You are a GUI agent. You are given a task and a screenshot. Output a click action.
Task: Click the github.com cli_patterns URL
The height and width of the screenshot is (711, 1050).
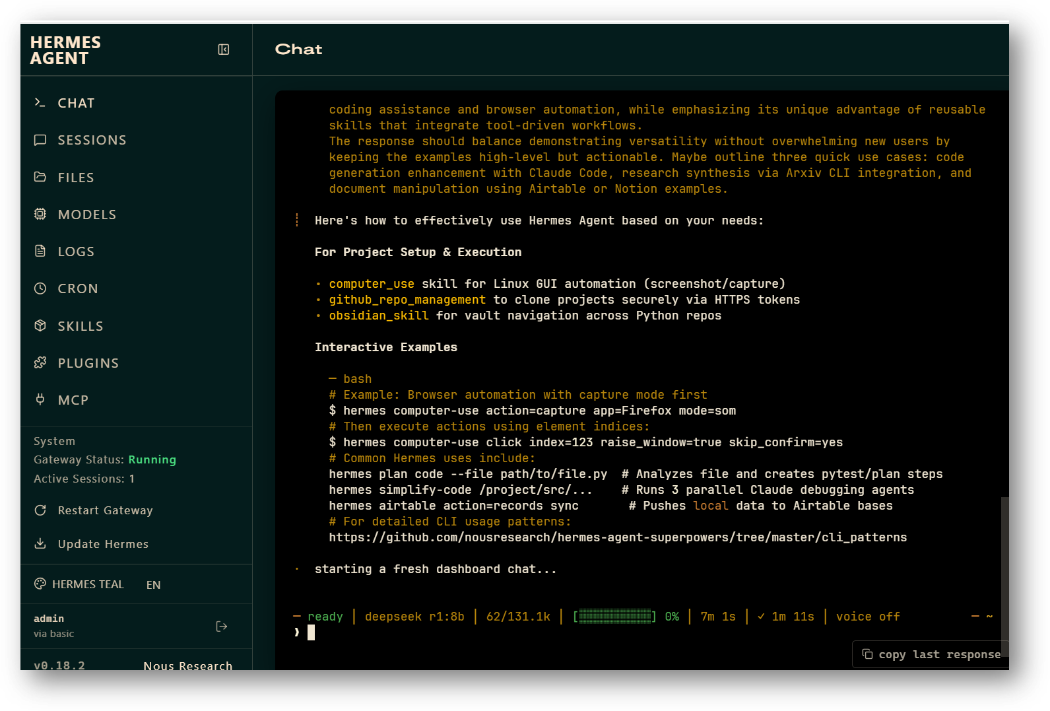click(x=618, y=537)
